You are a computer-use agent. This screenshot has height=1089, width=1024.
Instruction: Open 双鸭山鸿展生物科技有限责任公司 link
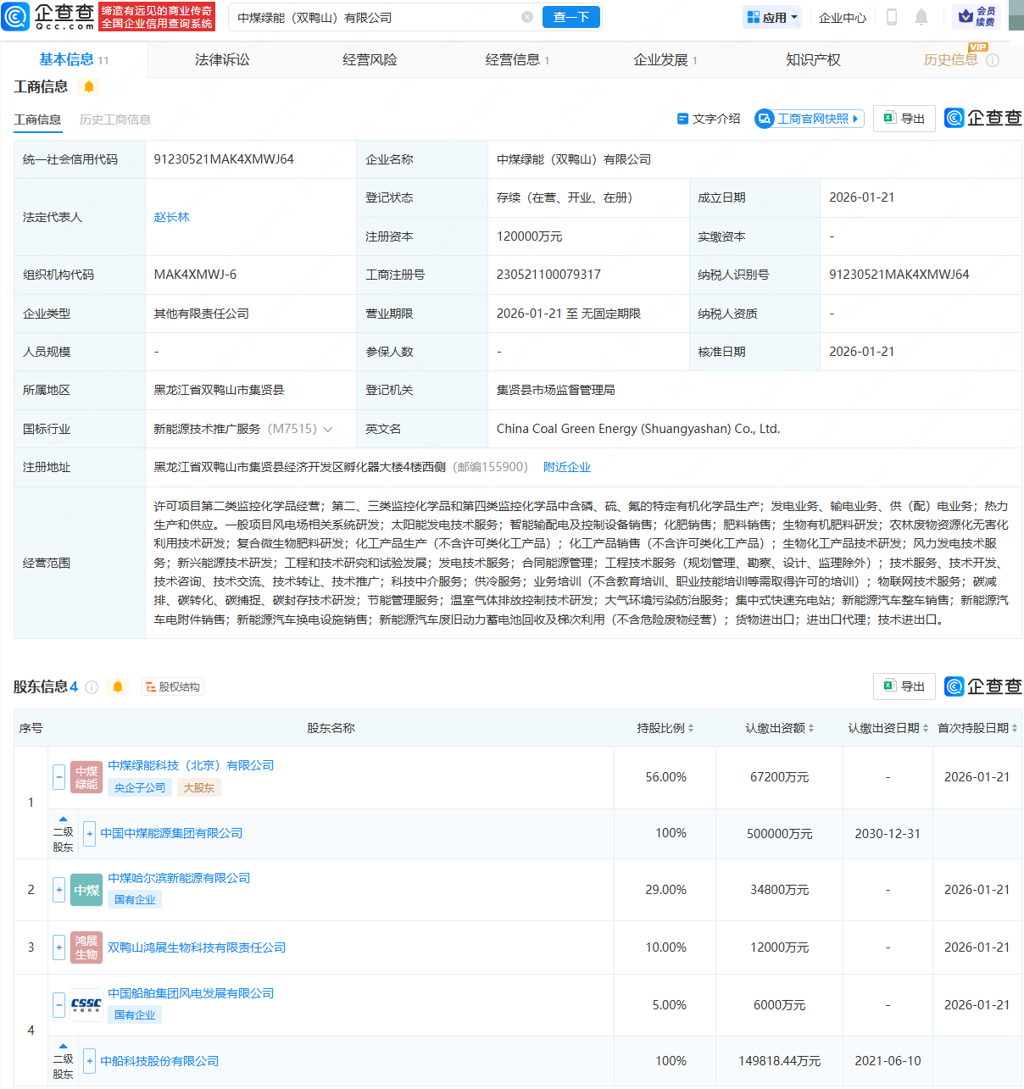197,947
